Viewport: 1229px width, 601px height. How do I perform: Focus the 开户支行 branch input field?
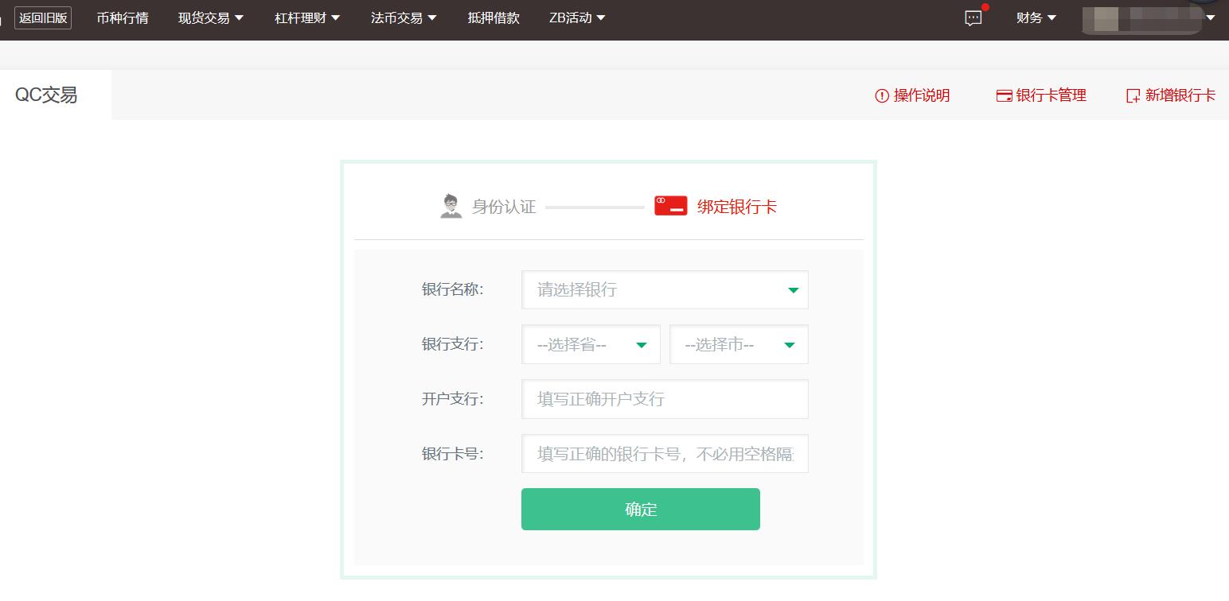tap(665, 399)
